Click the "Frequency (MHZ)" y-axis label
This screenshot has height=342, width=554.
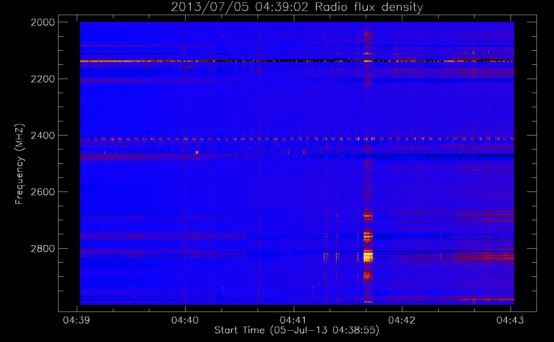click(x=20, y=164)
